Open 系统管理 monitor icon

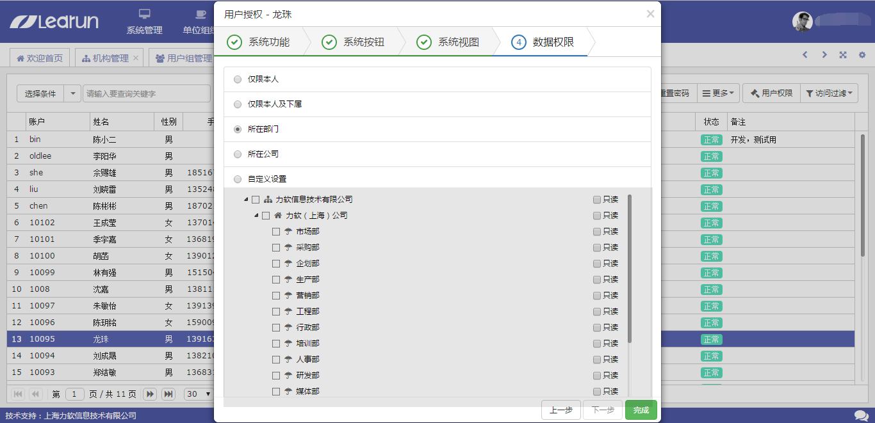pyautogui.click(x=145, y=14)
